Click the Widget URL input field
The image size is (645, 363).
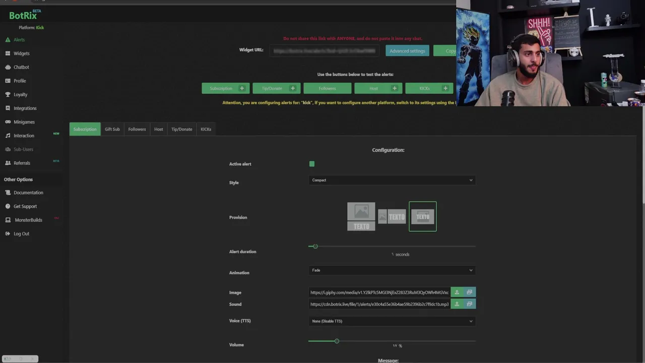coord(325,51)
